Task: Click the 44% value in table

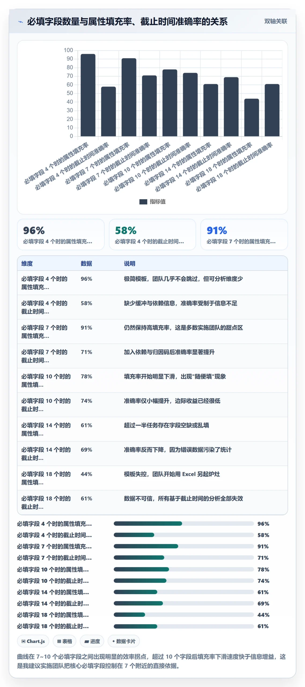Action: tap(86, 474)
